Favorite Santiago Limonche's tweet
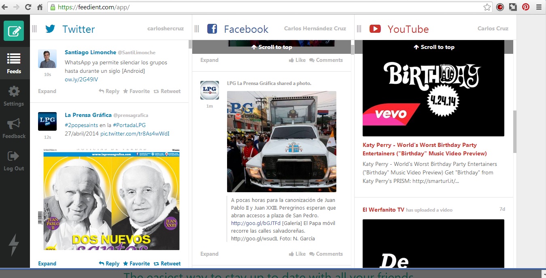Viewport: 546px width, 278px height. pyautogui.click(x=136, y=91)
